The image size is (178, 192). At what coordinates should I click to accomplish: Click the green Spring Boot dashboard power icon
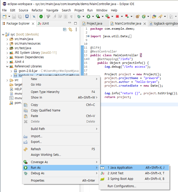pos(41,16)
